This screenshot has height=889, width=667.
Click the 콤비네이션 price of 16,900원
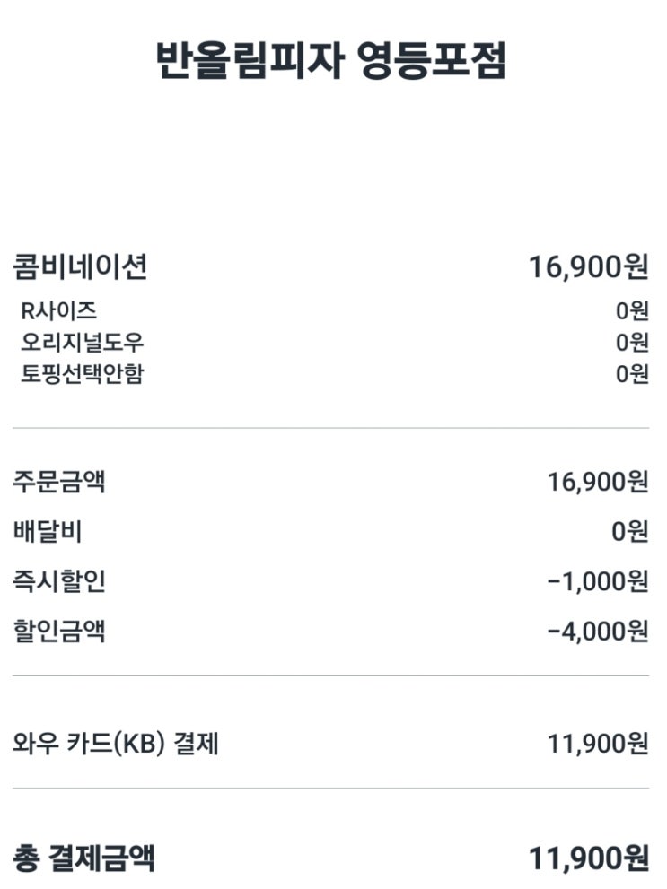pos(588,266)
